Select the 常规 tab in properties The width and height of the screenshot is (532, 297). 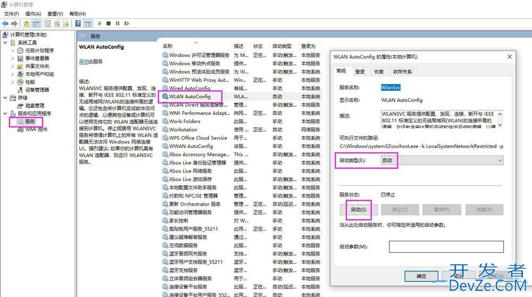(341, 71)
